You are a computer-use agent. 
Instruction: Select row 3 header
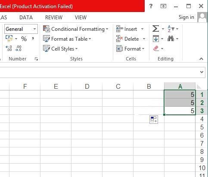(x=202, y=111)
